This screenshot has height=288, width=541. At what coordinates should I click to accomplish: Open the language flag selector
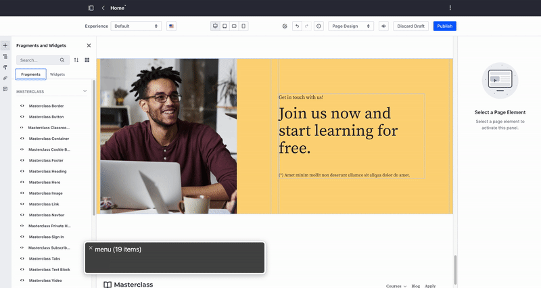click(172, 26)
